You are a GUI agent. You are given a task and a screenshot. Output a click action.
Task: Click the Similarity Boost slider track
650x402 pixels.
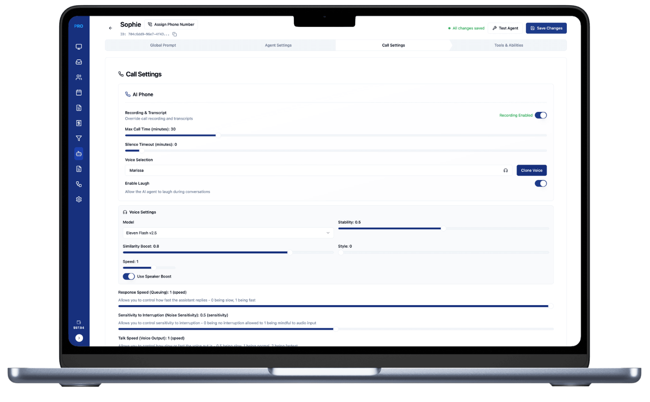point(228,253)
